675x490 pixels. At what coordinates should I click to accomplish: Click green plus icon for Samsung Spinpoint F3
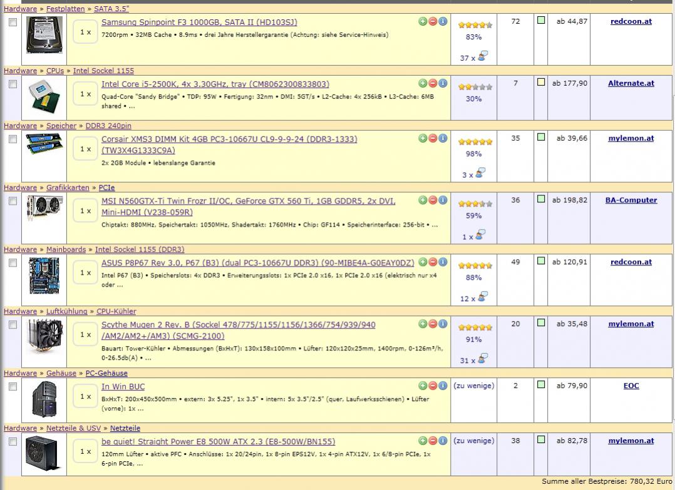[x=423, y=21]
